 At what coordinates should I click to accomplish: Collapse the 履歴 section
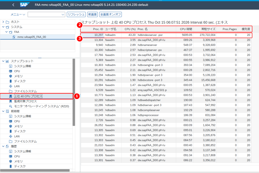click(x=3, y=146)
